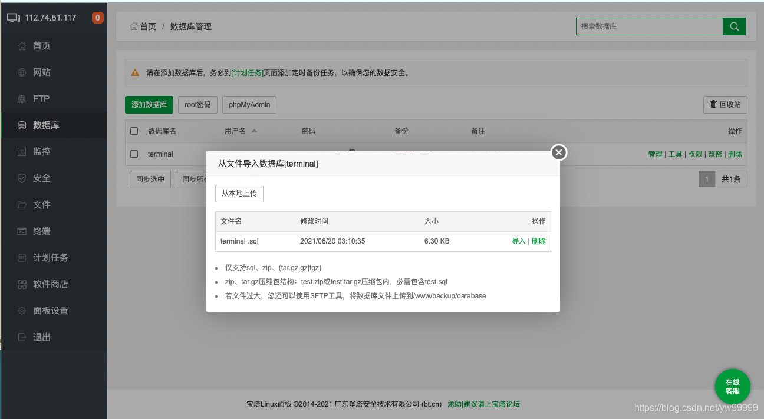Close the import dialog with X icon
The height and width of the screenshot is (419, 764).
559,152
